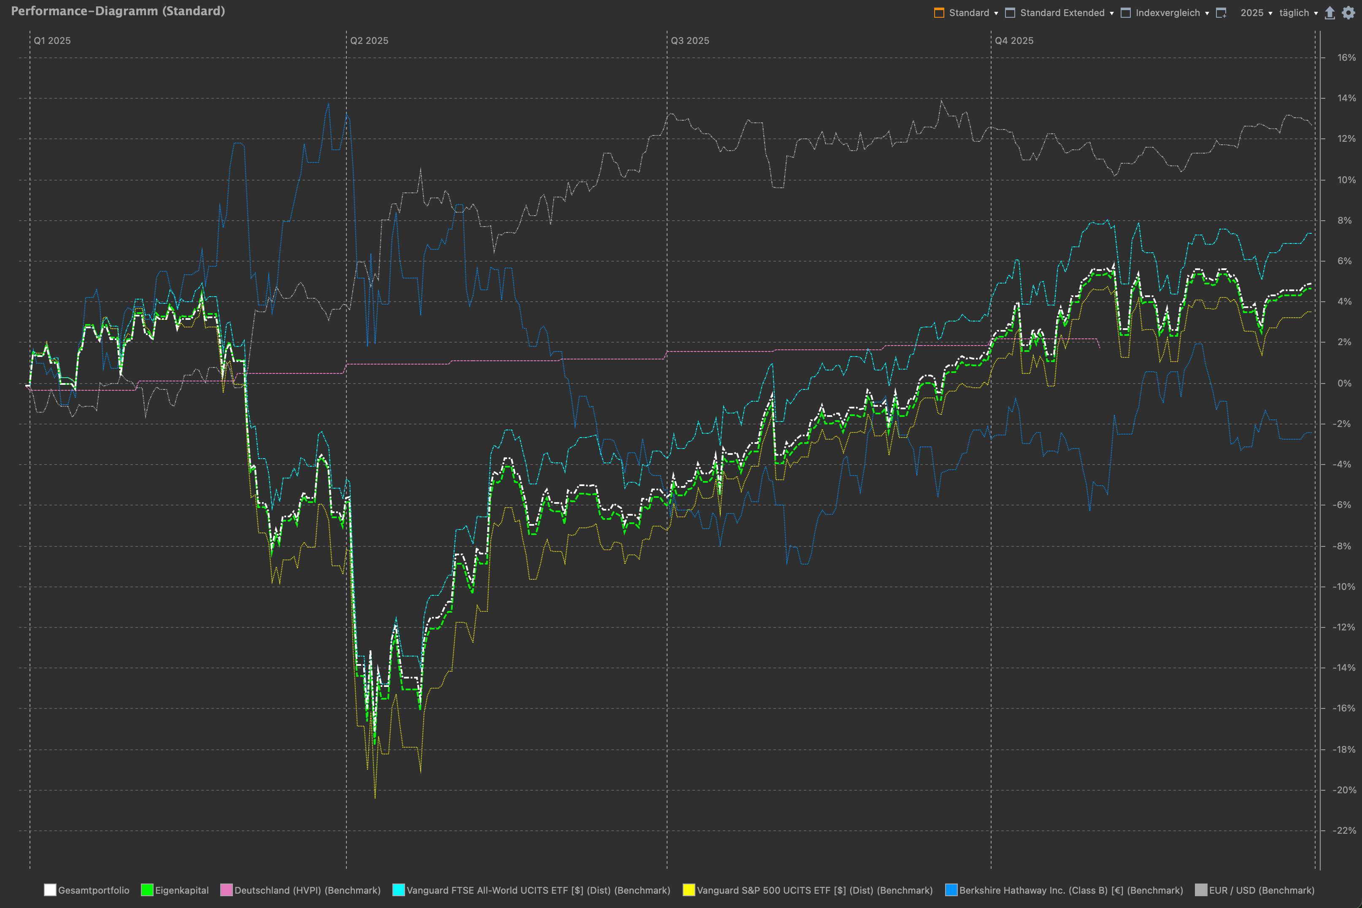Viewport: 1362px width, 908px height.
Task: Open the 2025 reporting period dropdown
Action: point(1256,13)
